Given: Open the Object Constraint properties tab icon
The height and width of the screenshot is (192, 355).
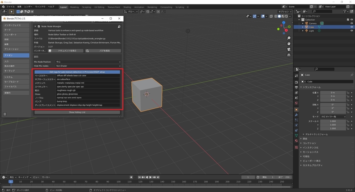Looking at the screenshot, I should (296, 130).
